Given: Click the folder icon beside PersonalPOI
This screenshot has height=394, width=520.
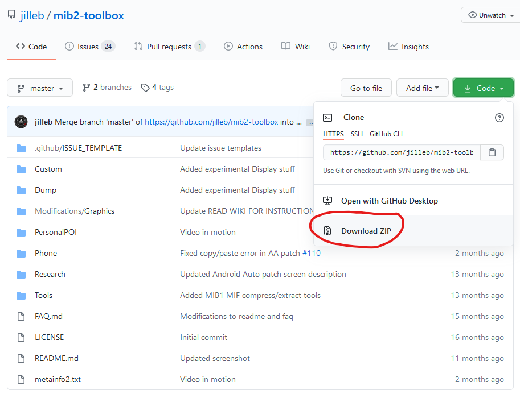Looking at the screenshot, I should click(x=21, y=232).
